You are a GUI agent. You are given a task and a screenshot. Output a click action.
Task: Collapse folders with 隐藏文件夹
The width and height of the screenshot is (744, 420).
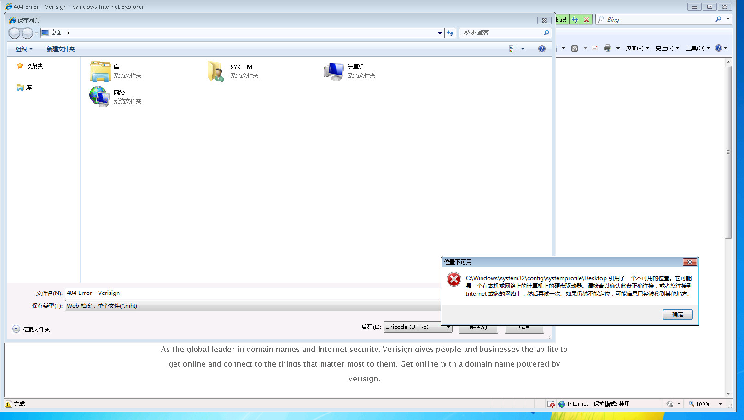(x=31, y=329)
